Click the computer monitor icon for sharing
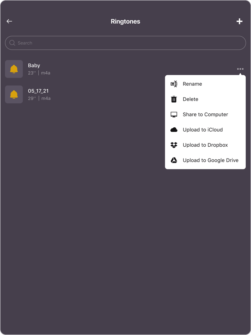The width and height of the screenshot is (251, 335). (x=174, y=114)
